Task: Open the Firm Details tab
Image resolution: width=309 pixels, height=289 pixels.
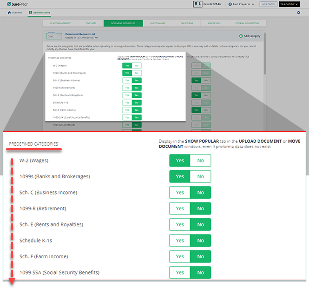Action: click(x=214, y=23)
